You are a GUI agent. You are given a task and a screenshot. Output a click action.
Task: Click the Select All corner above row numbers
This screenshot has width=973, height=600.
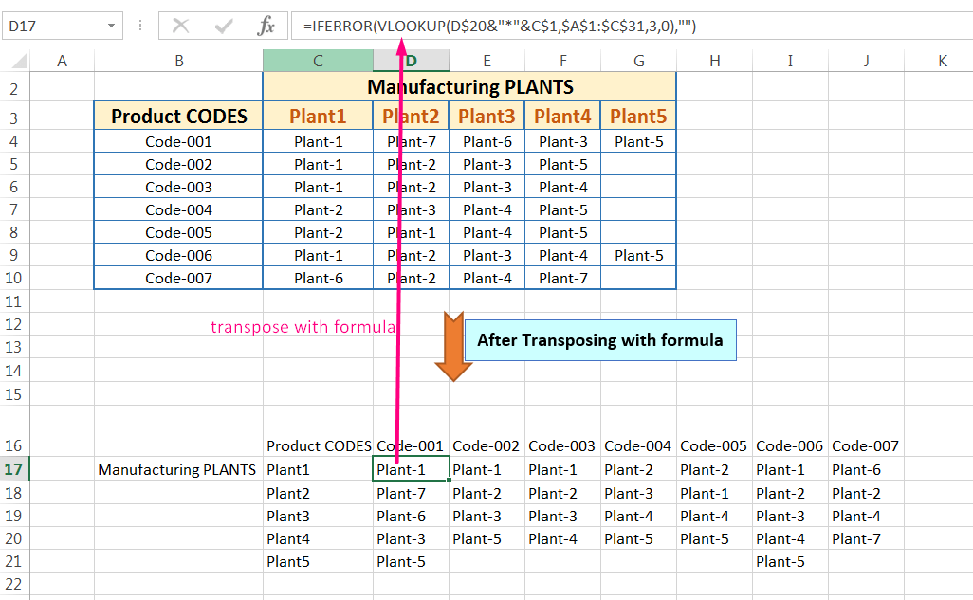[x=15, y=60]
